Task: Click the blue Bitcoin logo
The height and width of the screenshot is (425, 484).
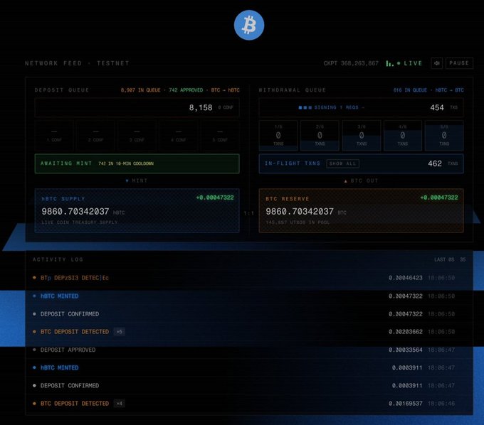Action: (x=249, y=25)
